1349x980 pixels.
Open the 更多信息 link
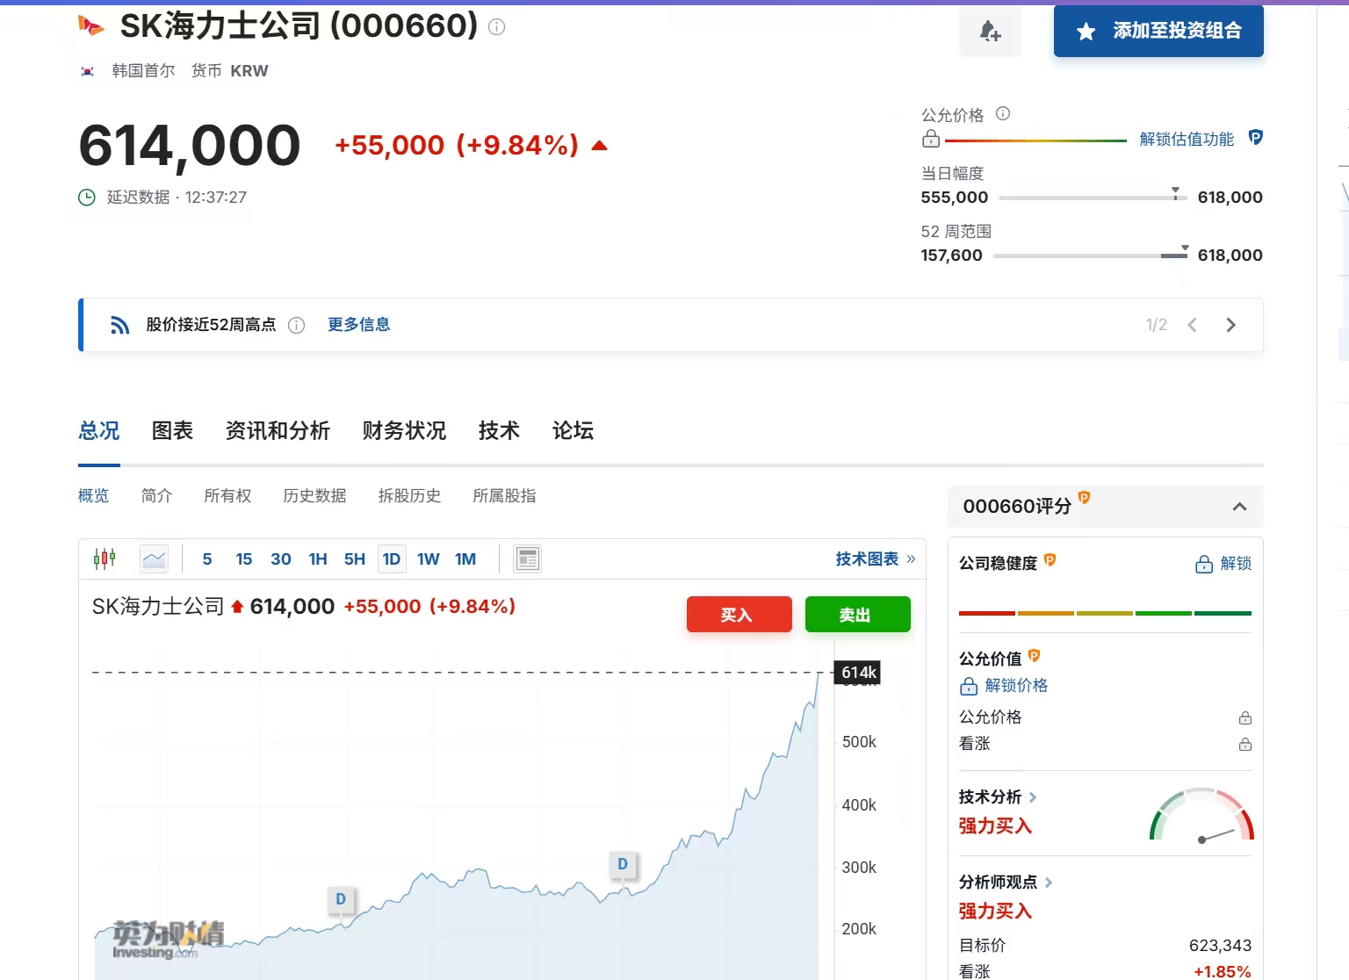[358, 325]
